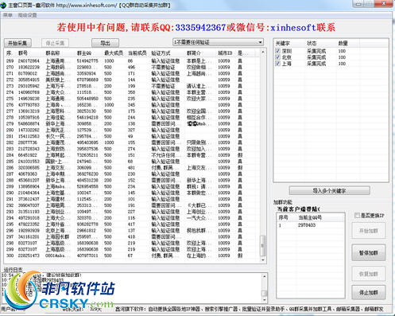Image resolution: width=395 pixels, height=316 pixels.
Task: Open the 高级设置 menu
Action: [x=27, y=15]
